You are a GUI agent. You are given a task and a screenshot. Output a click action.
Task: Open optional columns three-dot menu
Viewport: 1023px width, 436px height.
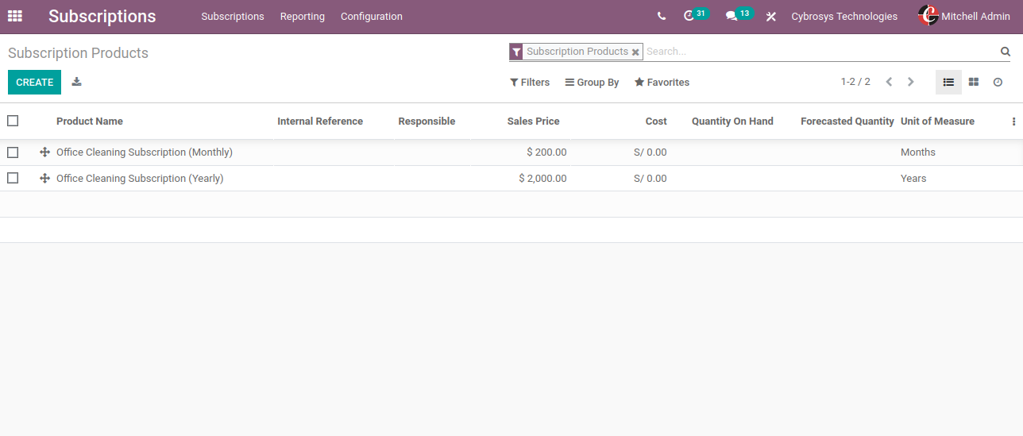[1013, 122]
